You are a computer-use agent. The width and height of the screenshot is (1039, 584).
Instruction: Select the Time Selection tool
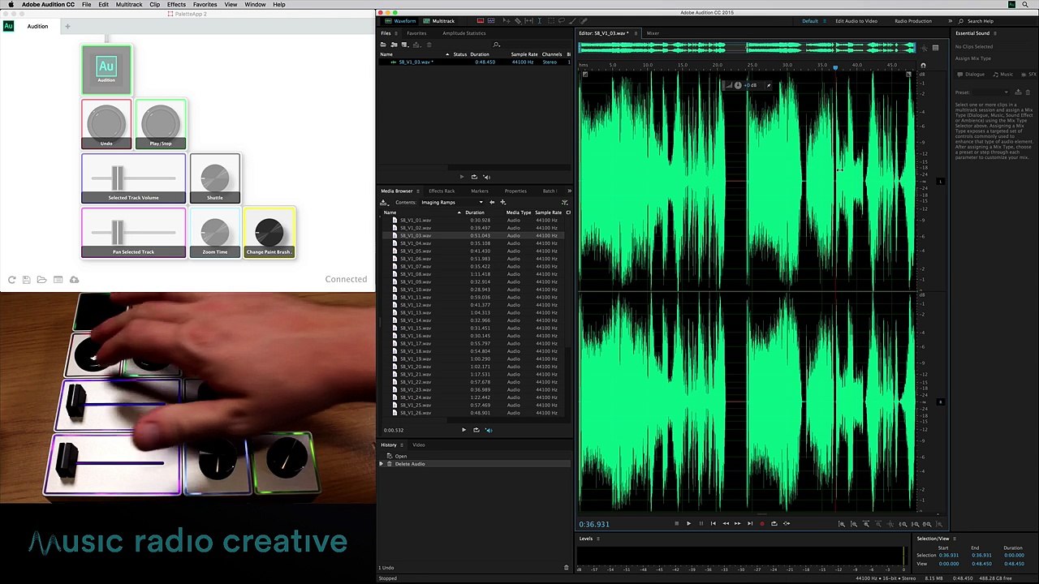click(539, 21)
